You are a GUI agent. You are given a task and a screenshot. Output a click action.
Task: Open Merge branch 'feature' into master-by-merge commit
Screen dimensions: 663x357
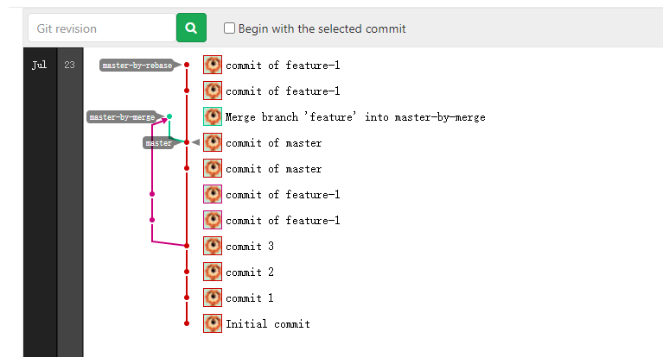355,117
